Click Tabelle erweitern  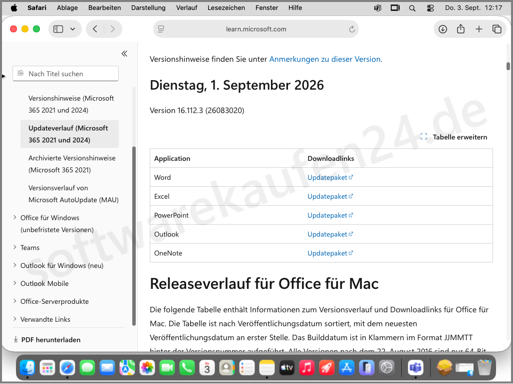point(454,137)
